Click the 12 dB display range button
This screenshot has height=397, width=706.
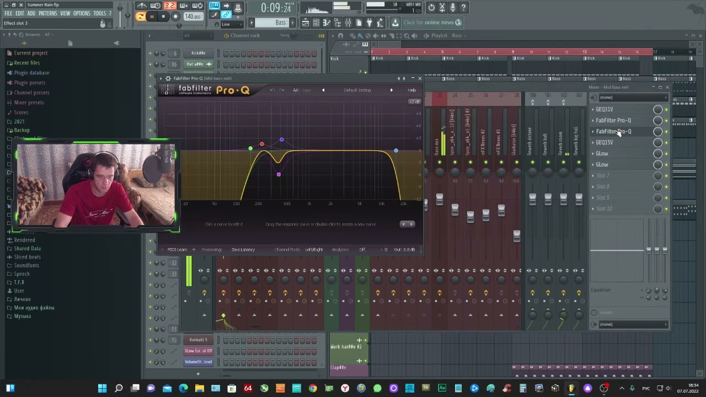coord(414,102)
